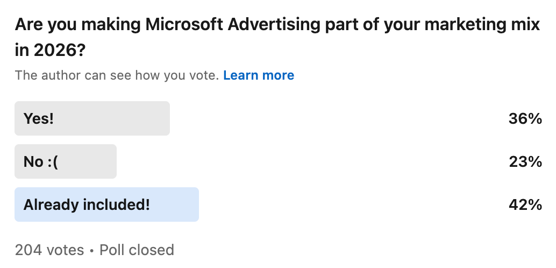Screen dimensions: 556x268
Task: Click the dot separator before Poll closed
Action: click(x=92, y=250)
